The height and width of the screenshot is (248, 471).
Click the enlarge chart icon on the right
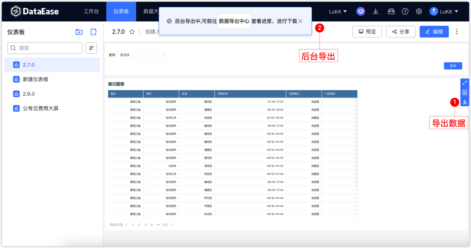(x=464, y=83)
